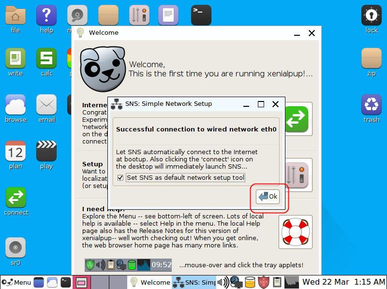
Task: Click the green internet connect button in Welcome window
Action: (298, 119)
